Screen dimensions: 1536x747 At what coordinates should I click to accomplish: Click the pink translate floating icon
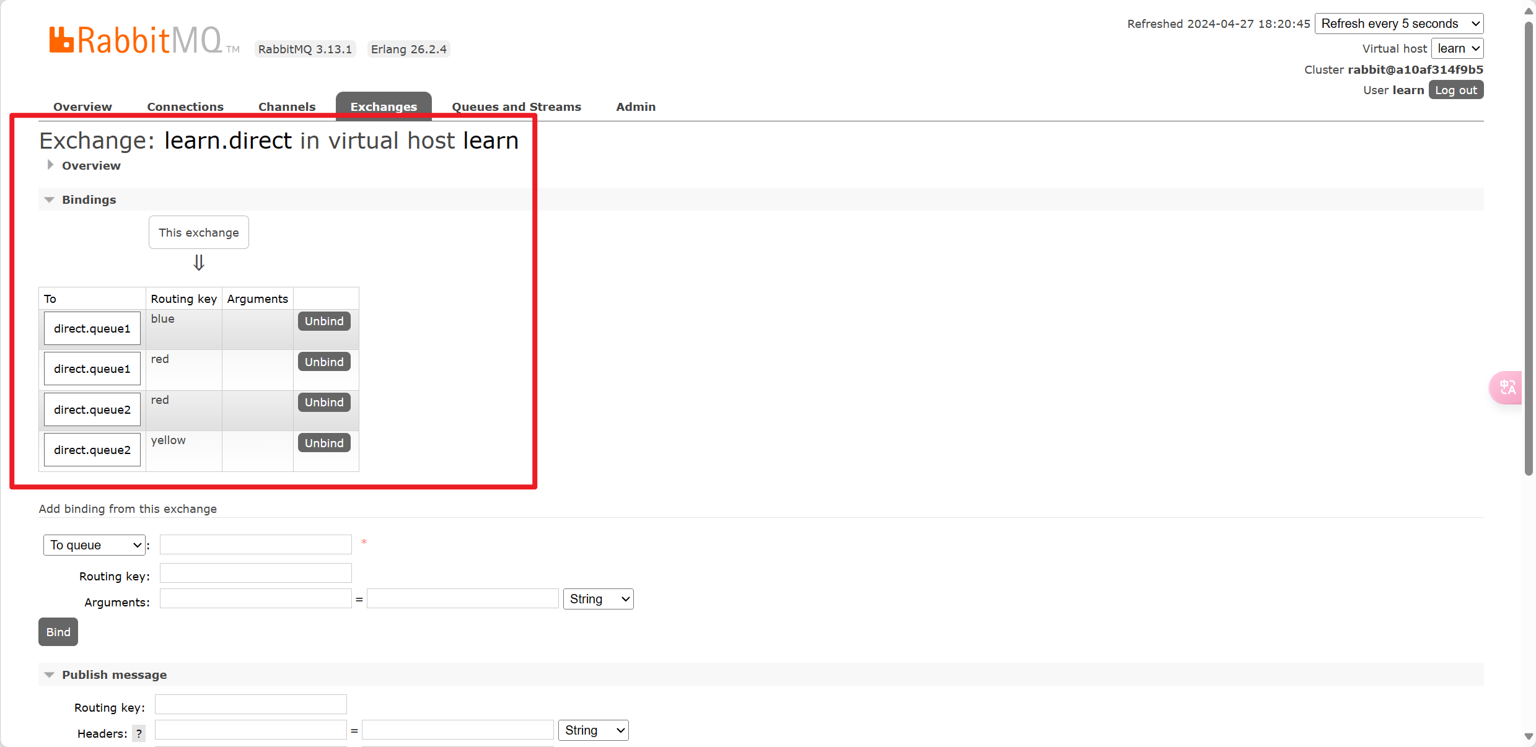[1507, 388]
